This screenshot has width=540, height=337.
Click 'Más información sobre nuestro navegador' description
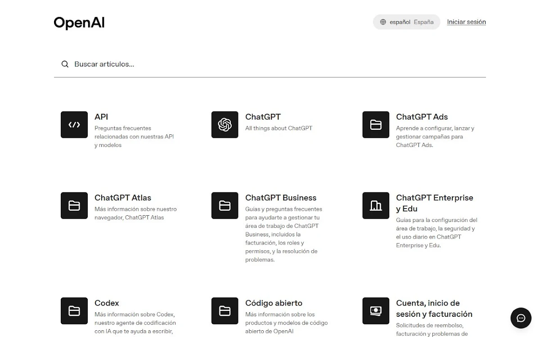(x=135, y=213)
